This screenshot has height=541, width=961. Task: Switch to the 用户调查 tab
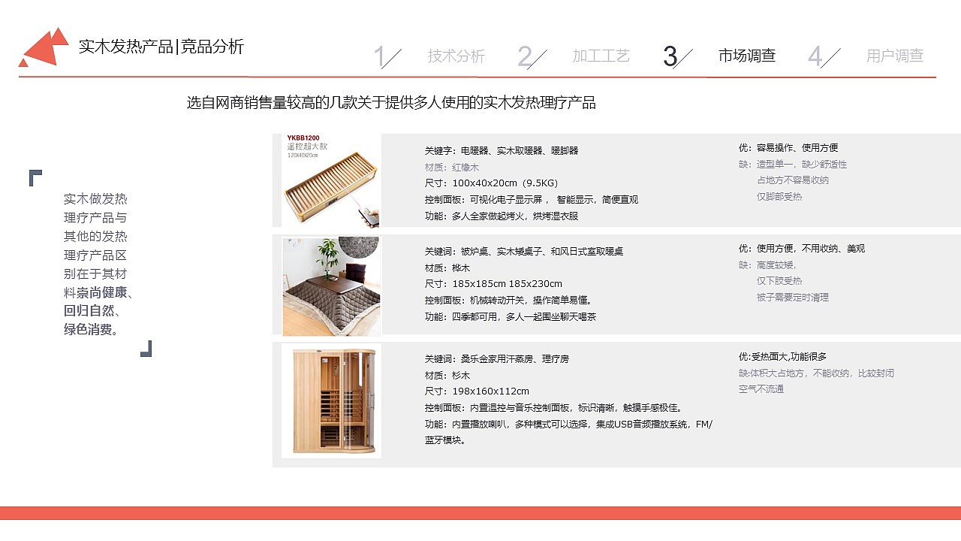tap(896, 54)
